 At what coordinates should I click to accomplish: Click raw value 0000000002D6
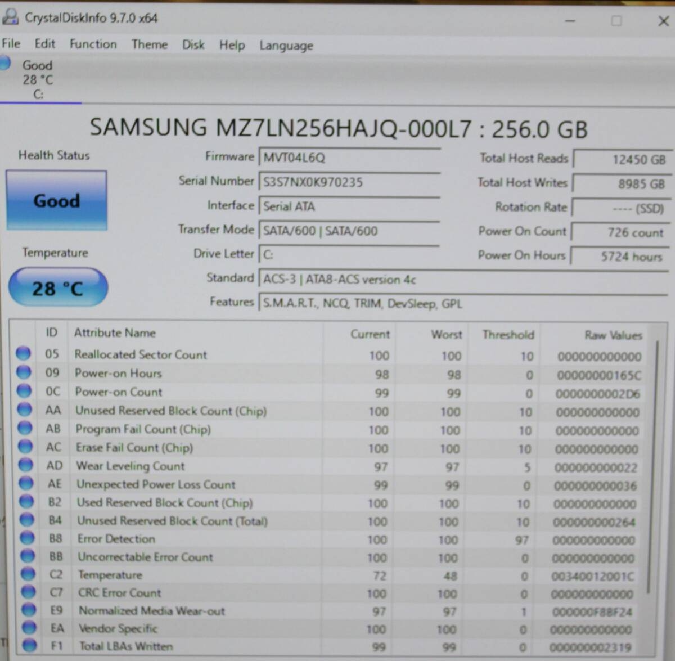598,394
